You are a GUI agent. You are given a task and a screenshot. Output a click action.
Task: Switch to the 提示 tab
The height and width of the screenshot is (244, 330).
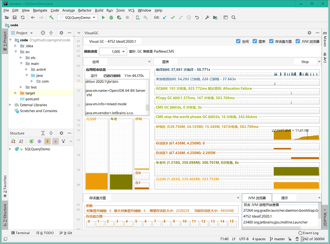(285, 198)
